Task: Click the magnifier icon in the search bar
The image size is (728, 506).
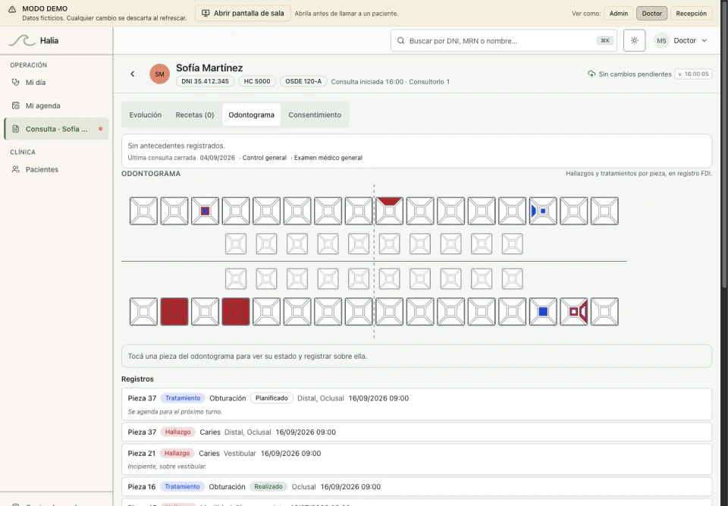Action: (x=400, y=41)
